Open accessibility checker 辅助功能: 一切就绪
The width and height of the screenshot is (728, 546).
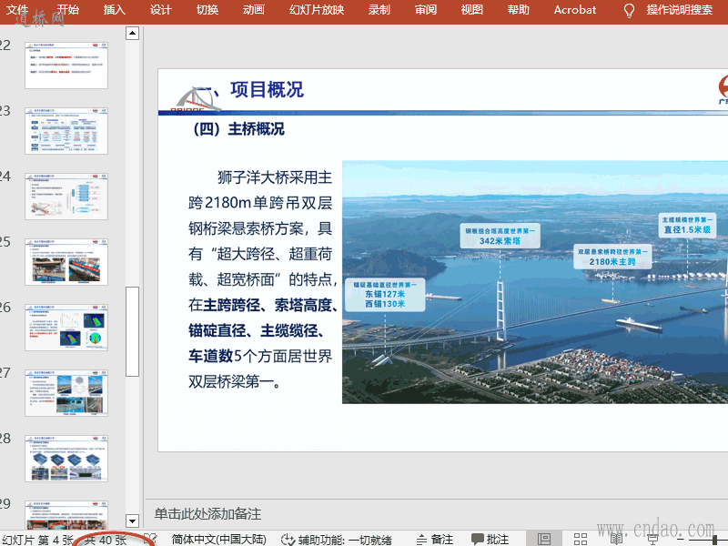[x=337, y=540]
